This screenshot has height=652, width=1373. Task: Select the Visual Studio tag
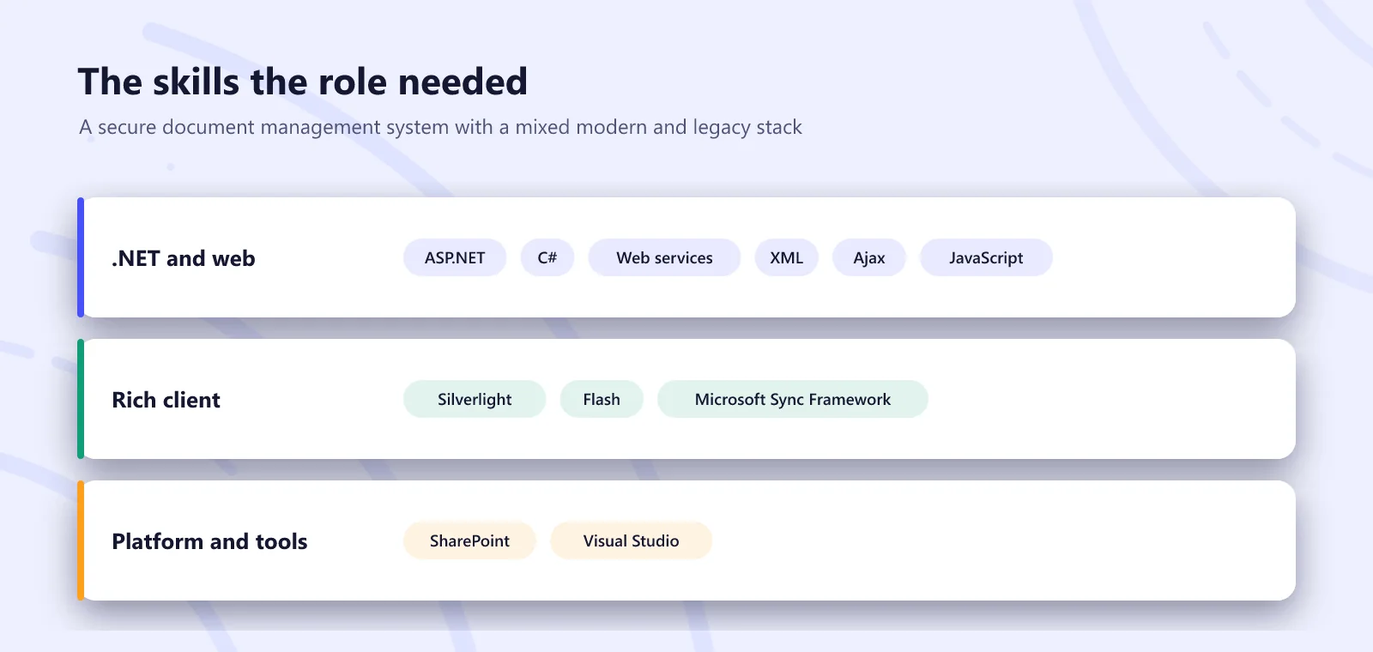[632, 540]
